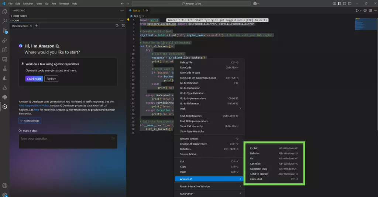This screenshot has width=378, height=197.
Task: Open the Amazon Q activity bar icon
Action: [5, 107]
